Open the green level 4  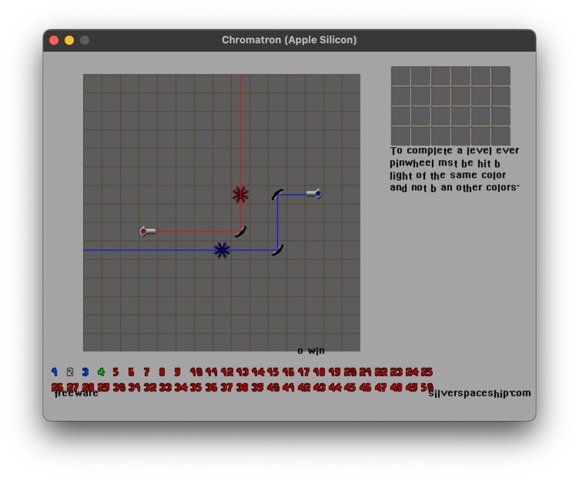[x=101, y=371]
